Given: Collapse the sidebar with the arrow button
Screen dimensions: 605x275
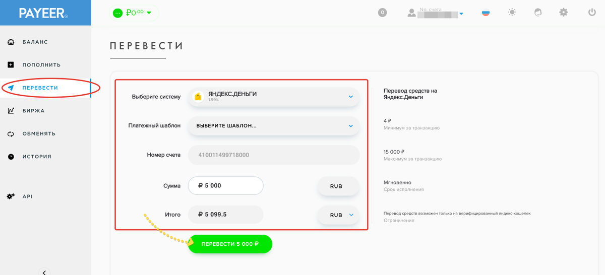Looking at the screenshot, I should click(44, 272).
